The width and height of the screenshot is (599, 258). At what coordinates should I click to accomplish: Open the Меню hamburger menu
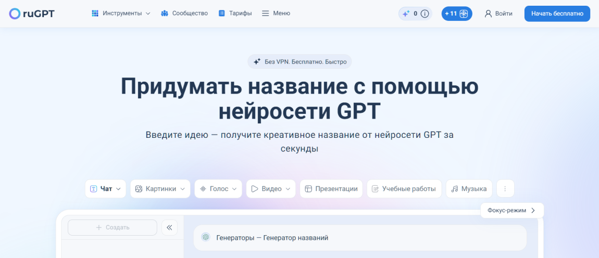276,14
